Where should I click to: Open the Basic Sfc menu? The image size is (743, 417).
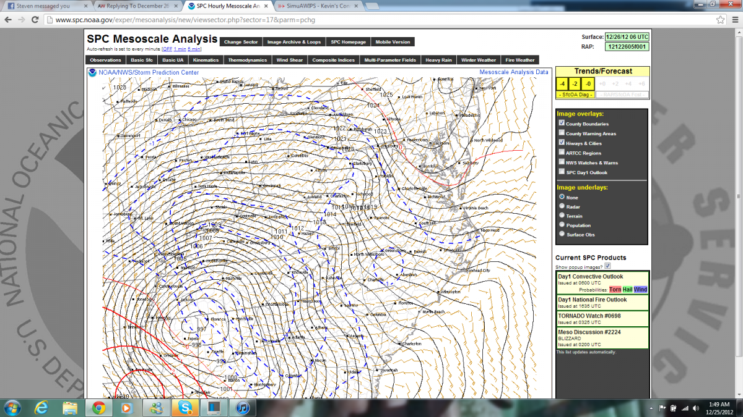pos(141,60)
